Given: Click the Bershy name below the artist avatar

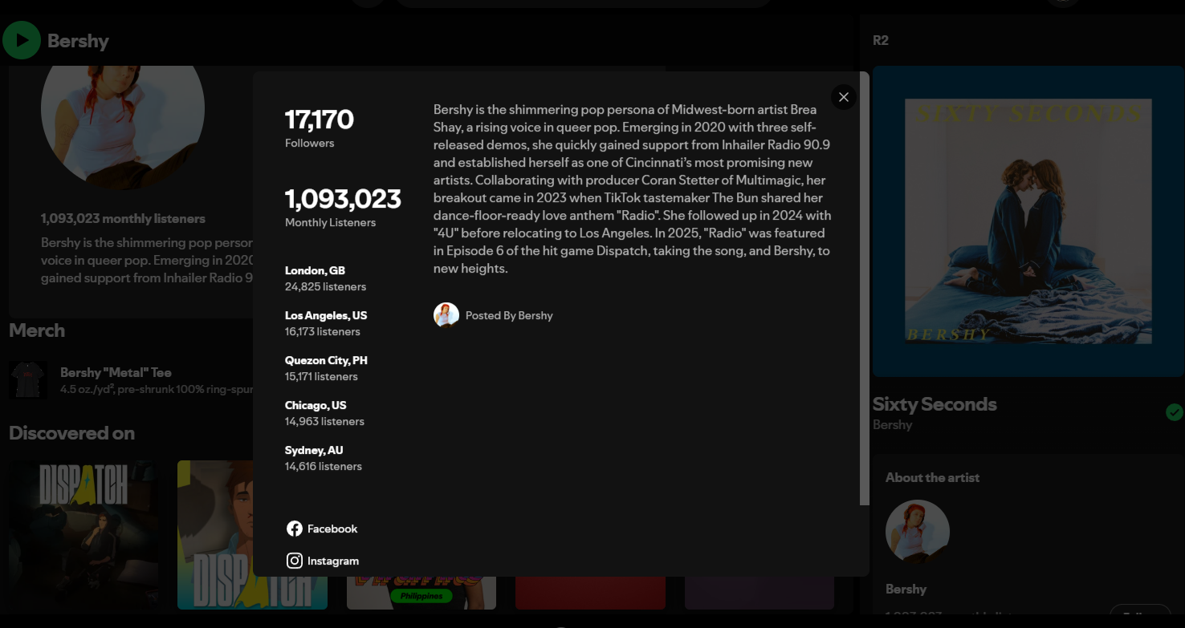Looking at the screenshot, I should [906, 589].
